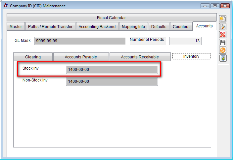Image resolution: width=233 pixels, height=160 pixels.
Task: Click the star icon in title bar
Action: [x=5, y=6]
